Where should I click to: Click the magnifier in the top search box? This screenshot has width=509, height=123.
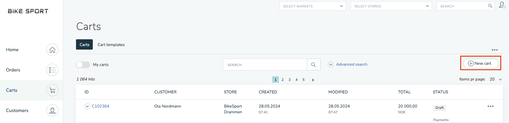pos(490,6)
